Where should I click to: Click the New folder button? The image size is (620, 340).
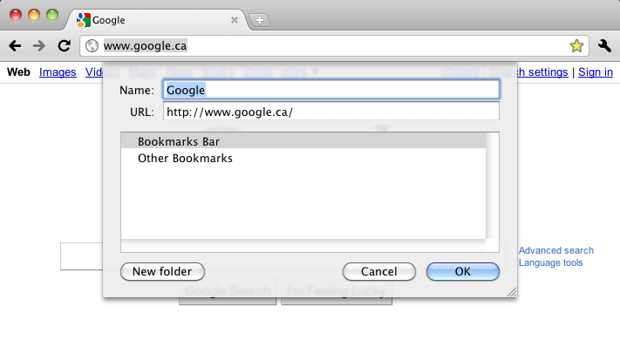162,272
